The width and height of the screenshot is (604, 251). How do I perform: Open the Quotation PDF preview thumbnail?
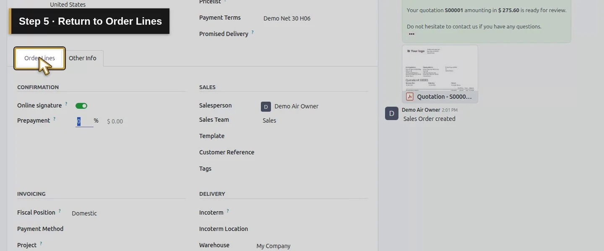(x=440, y=68)
